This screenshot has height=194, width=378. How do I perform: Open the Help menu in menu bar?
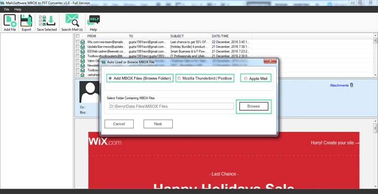[x=18, y=9]
